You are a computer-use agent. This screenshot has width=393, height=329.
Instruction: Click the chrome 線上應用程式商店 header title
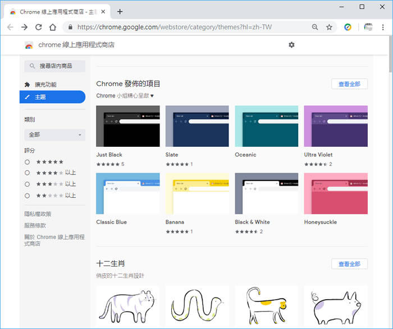point(76,45)
